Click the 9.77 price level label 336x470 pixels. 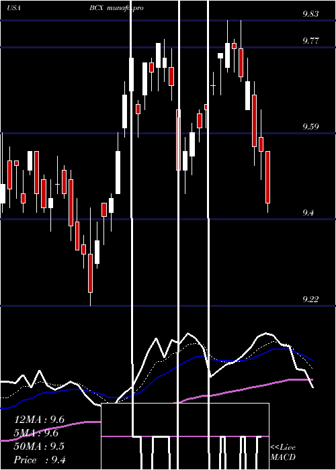coord(310,41)
